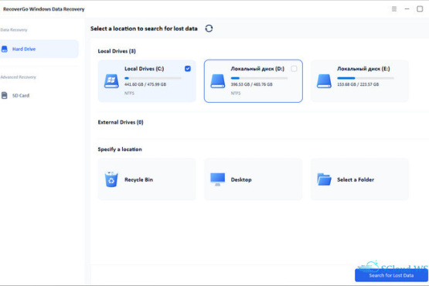Click the Recycle Bin icon
The height and width of the screenshot is (286, 429).
pos(111,179)
